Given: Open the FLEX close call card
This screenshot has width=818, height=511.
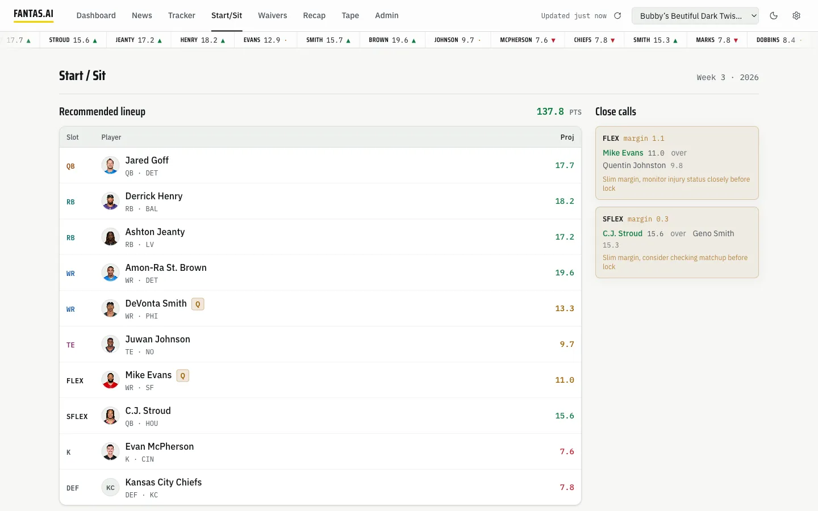Looking at the screenshot, I should coord(677,163).
